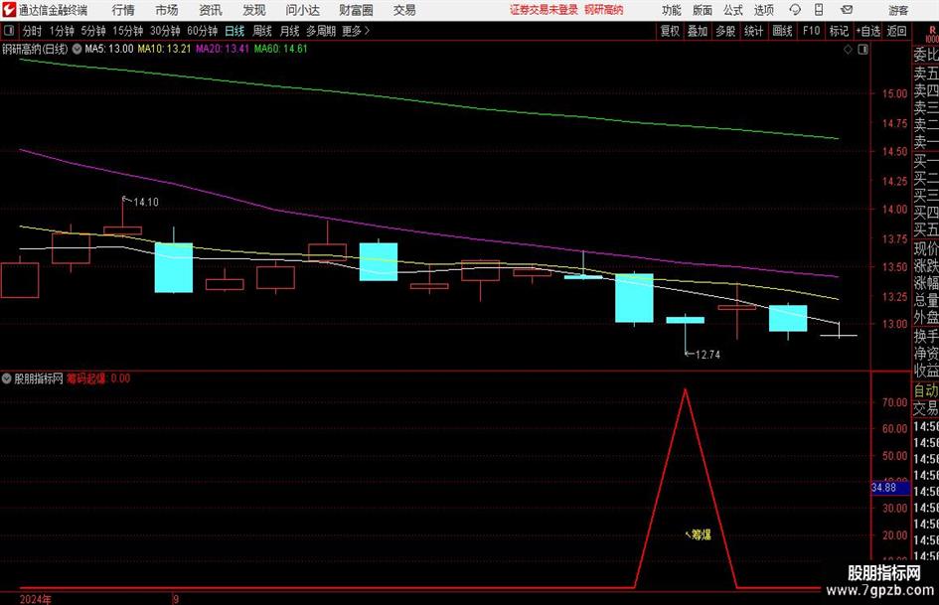Expand the 更多 period options
This screenshot has width=939, height=605.
(356, 31)
